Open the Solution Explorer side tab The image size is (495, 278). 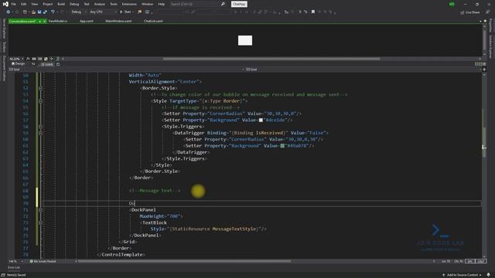pos(490,46)
